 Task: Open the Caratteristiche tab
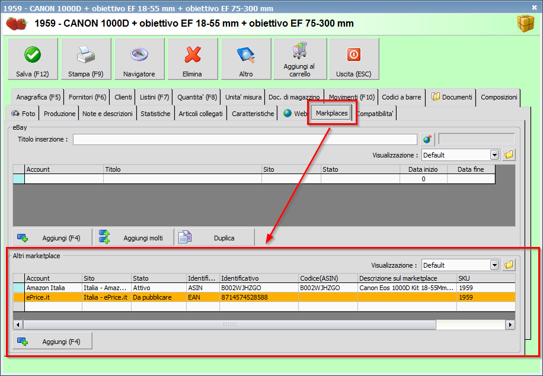pos(253,114)
